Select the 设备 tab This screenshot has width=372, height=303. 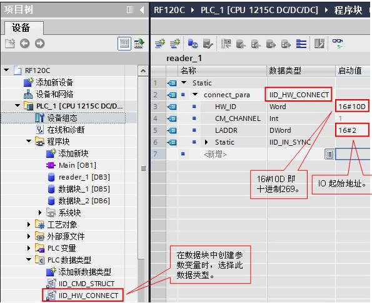click(x=21, y=27)
